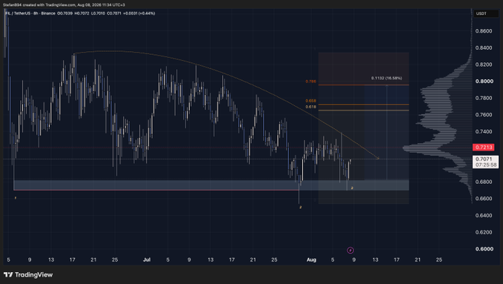Click the 0.6200 price axis label
The height and width of the screenshot is (284, 503).
point(484,232)
